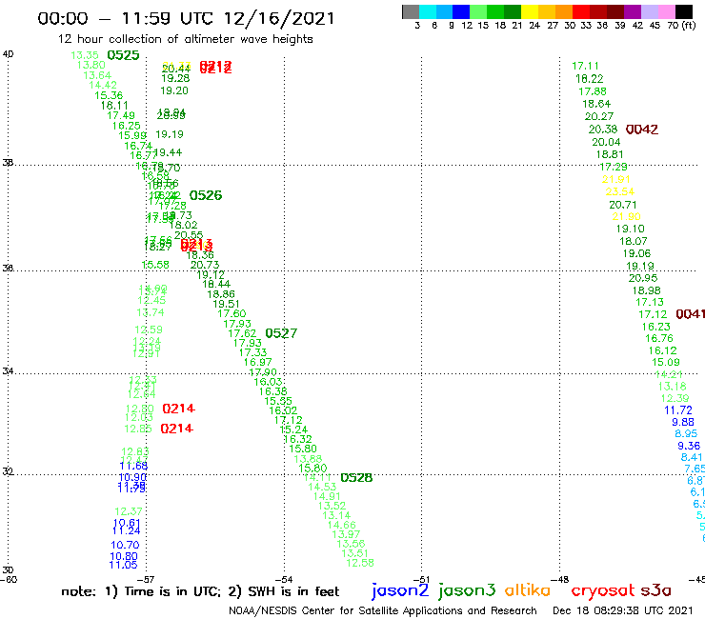
Task: Click the wave height value '16.97'
Action: pos(257,362)
